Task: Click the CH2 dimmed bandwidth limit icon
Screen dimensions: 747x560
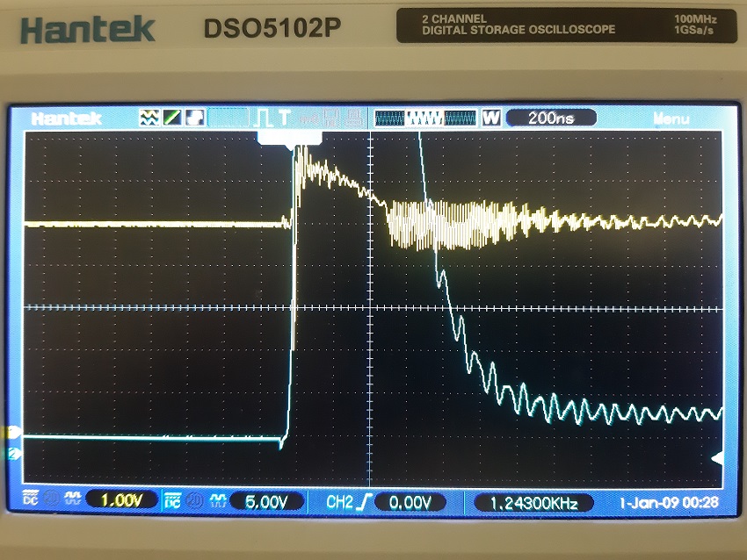Action: coord(194,500)
